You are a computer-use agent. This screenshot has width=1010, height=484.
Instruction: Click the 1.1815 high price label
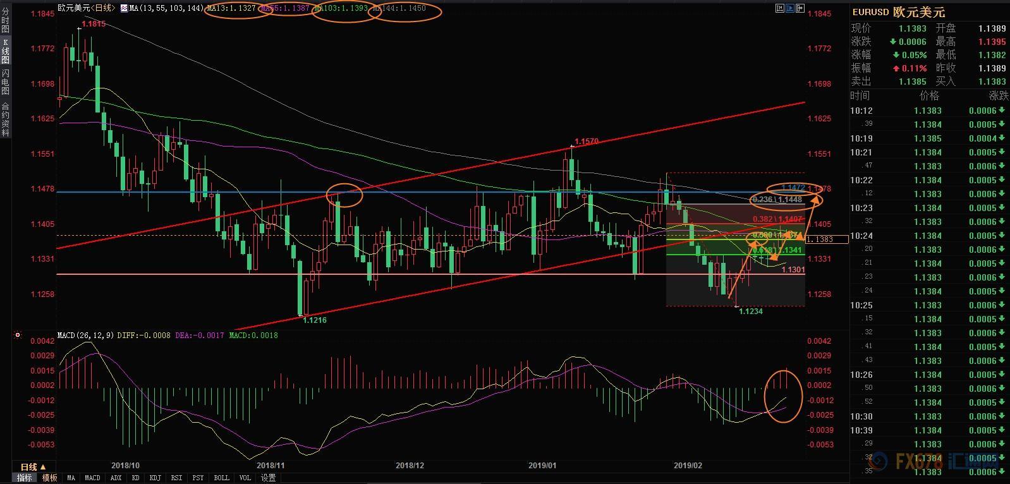pos(94,24)
